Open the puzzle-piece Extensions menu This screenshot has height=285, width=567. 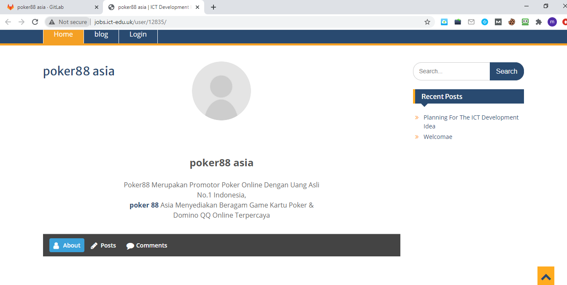538,22
